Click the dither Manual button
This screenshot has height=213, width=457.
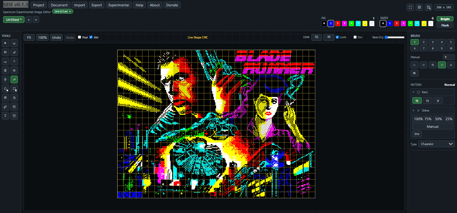[432, 127]
